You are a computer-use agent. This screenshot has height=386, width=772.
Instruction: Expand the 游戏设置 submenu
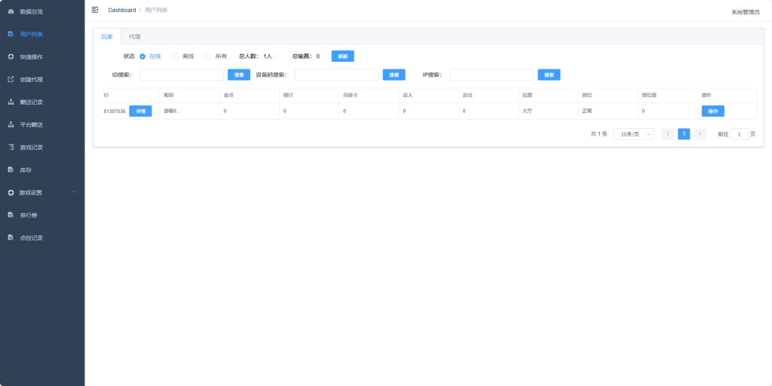[x=42, y=192]
